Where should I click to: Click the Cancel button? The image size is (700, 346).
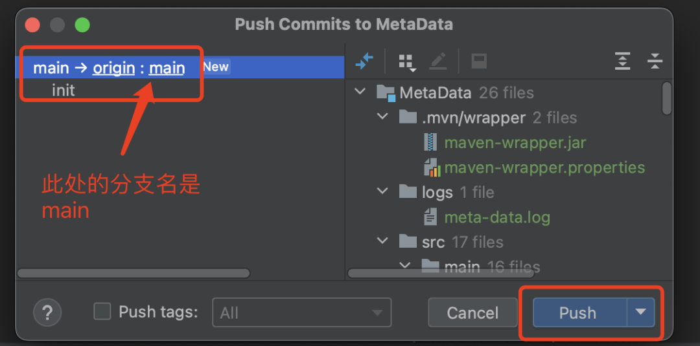pos(472,312)
